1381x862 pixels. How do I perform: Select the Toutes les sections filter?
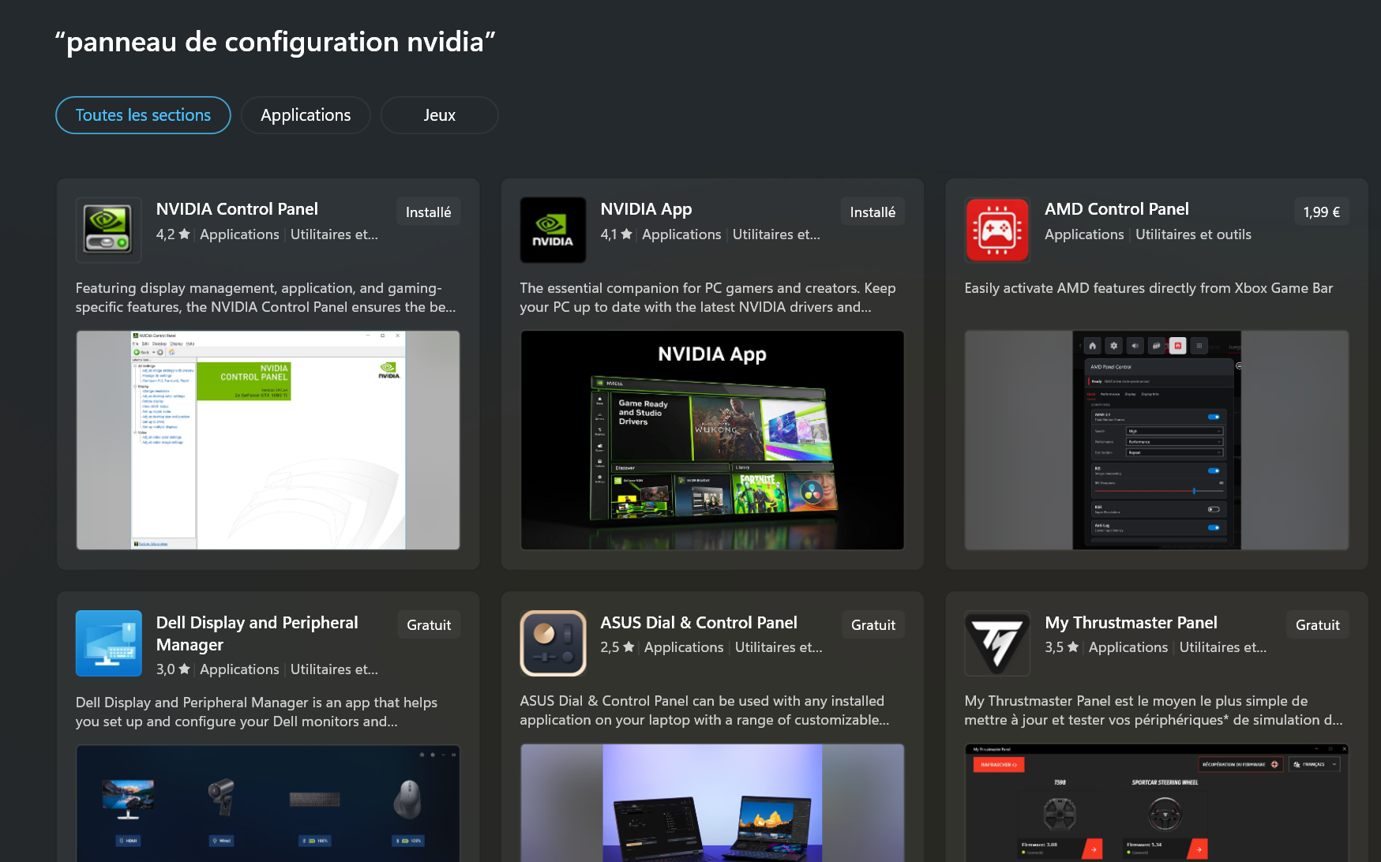click(143, 115)
